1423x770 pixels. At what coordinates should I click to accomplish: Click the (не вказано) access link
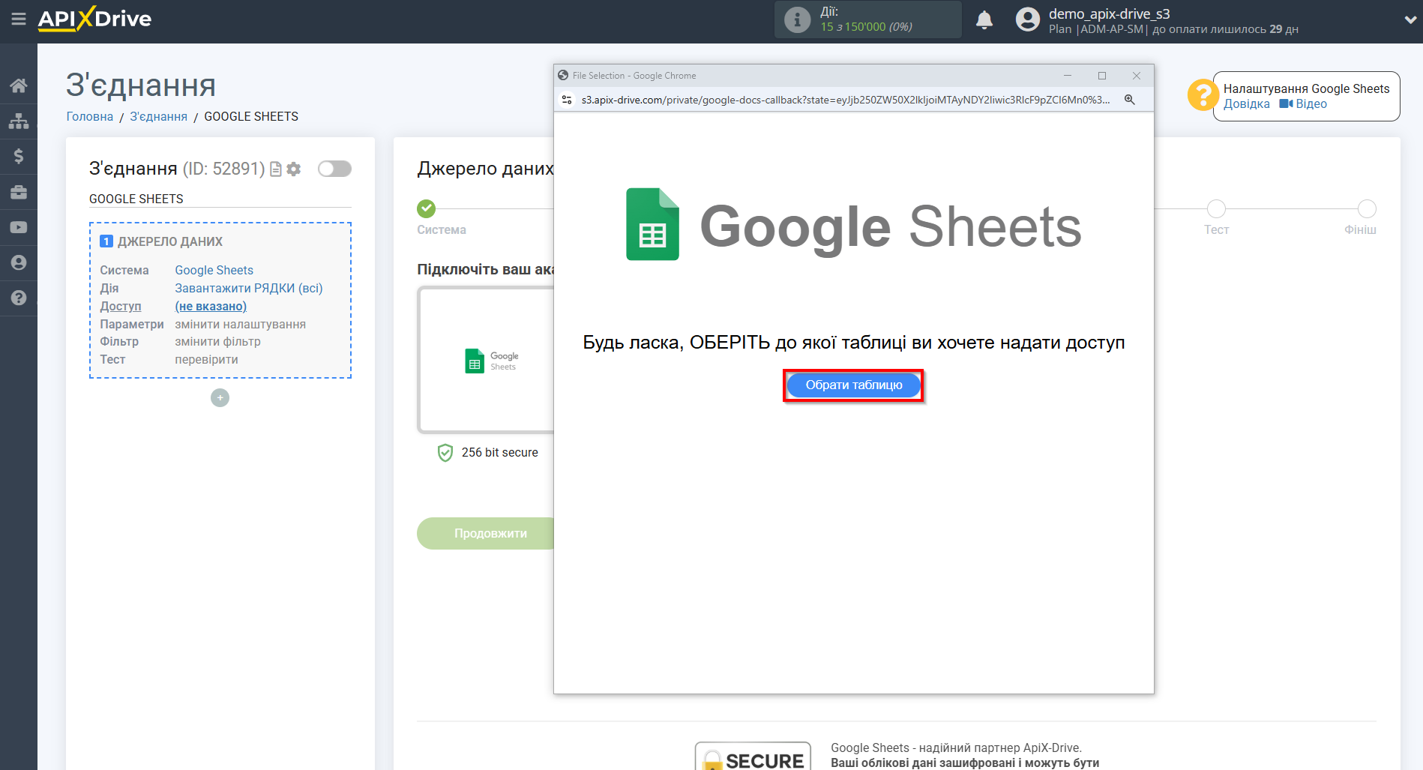coord(211,306)
